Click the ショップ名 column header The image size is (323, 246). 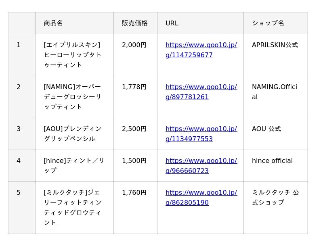pyautogui.click(x=268, y=23)
